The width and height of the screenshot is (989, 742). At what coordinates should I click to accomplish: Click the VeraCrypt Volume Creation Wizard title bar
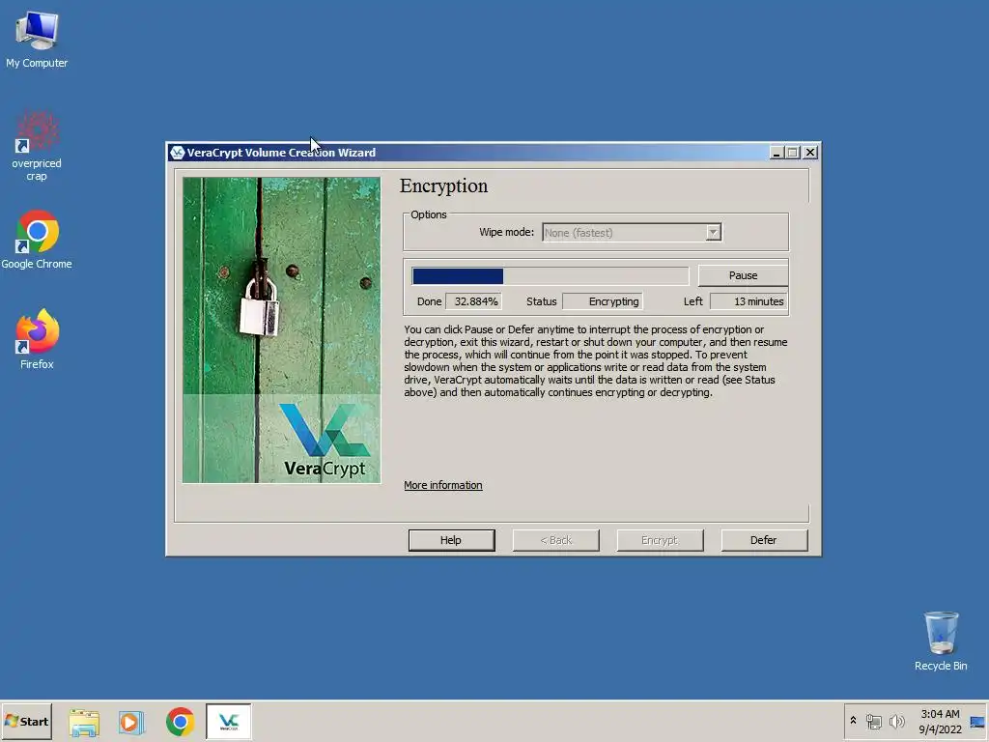coord(494,153)
